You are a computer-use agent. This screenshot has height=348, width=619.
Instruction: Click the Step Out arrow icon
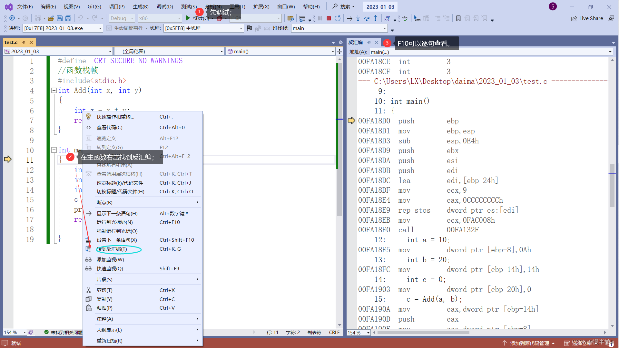tap(375, 18)
